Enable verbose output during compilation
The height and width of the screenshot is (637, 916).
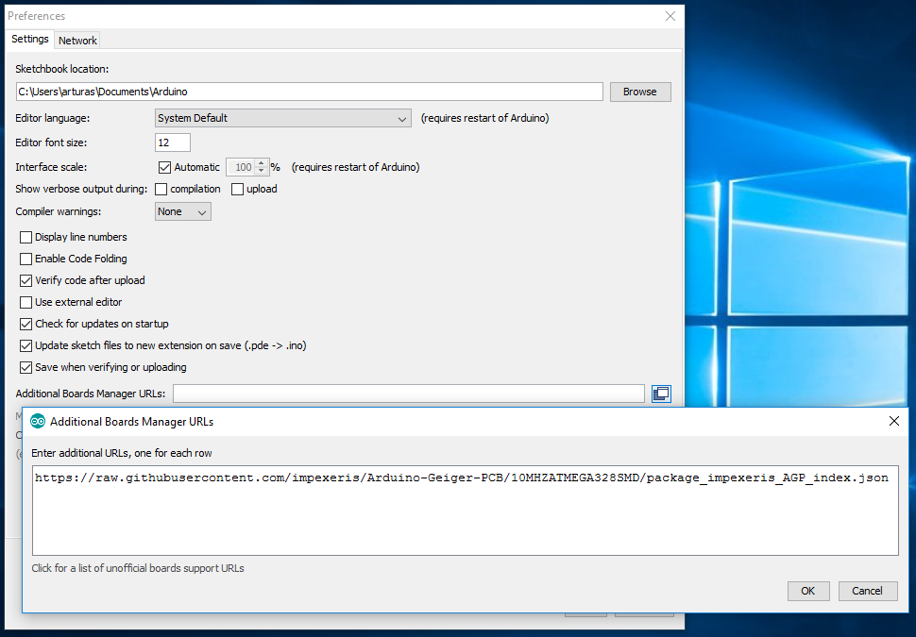coord(161,189)
